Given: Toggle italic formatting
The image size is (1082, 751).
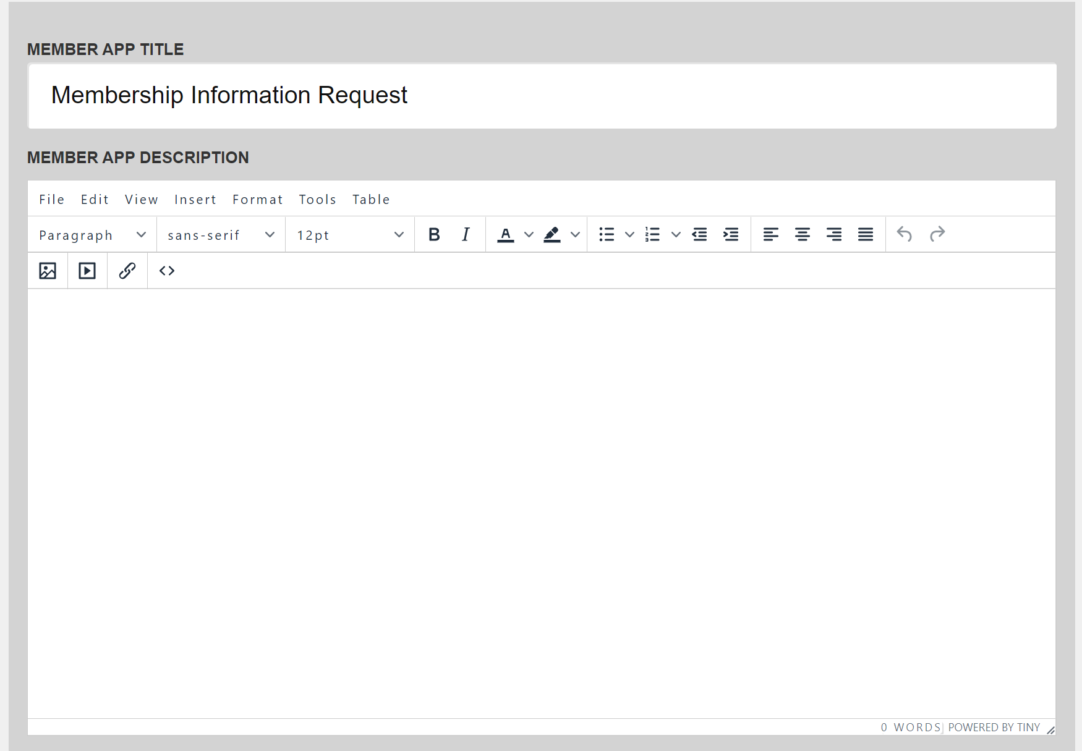Looking at the screenshot, I should pos(466,234).
